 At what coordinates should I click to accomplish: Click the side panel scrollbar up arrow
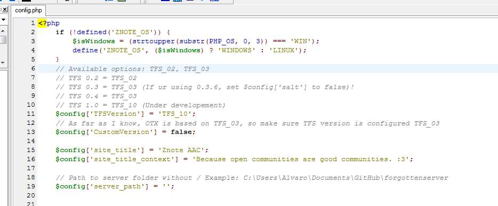(3, 31)
